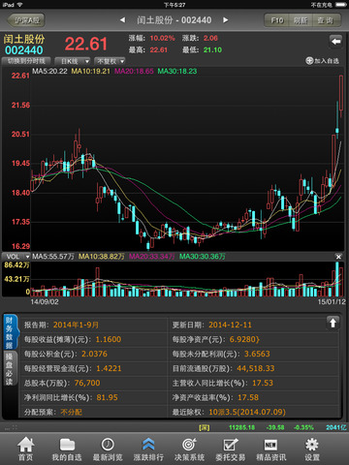Toggle 加入自选 add to watchlist

tap(322, 61)
